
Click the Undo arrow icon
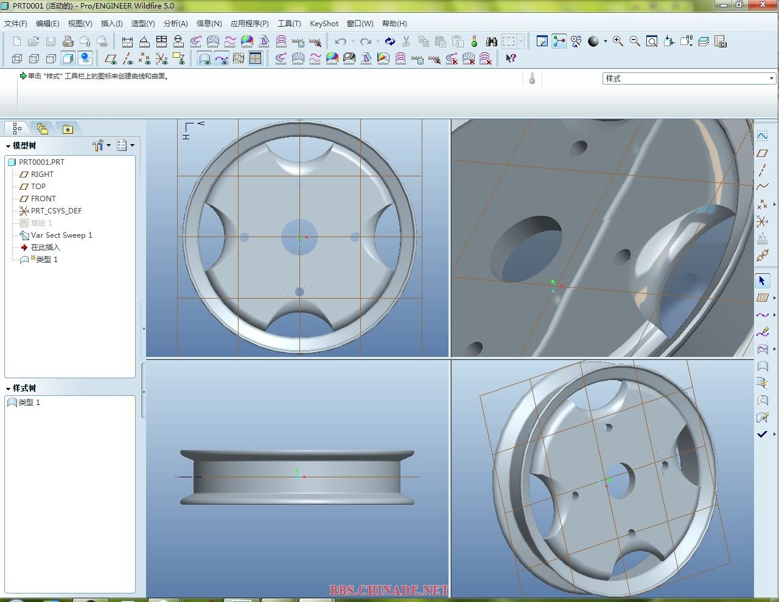tap(341, 41)
